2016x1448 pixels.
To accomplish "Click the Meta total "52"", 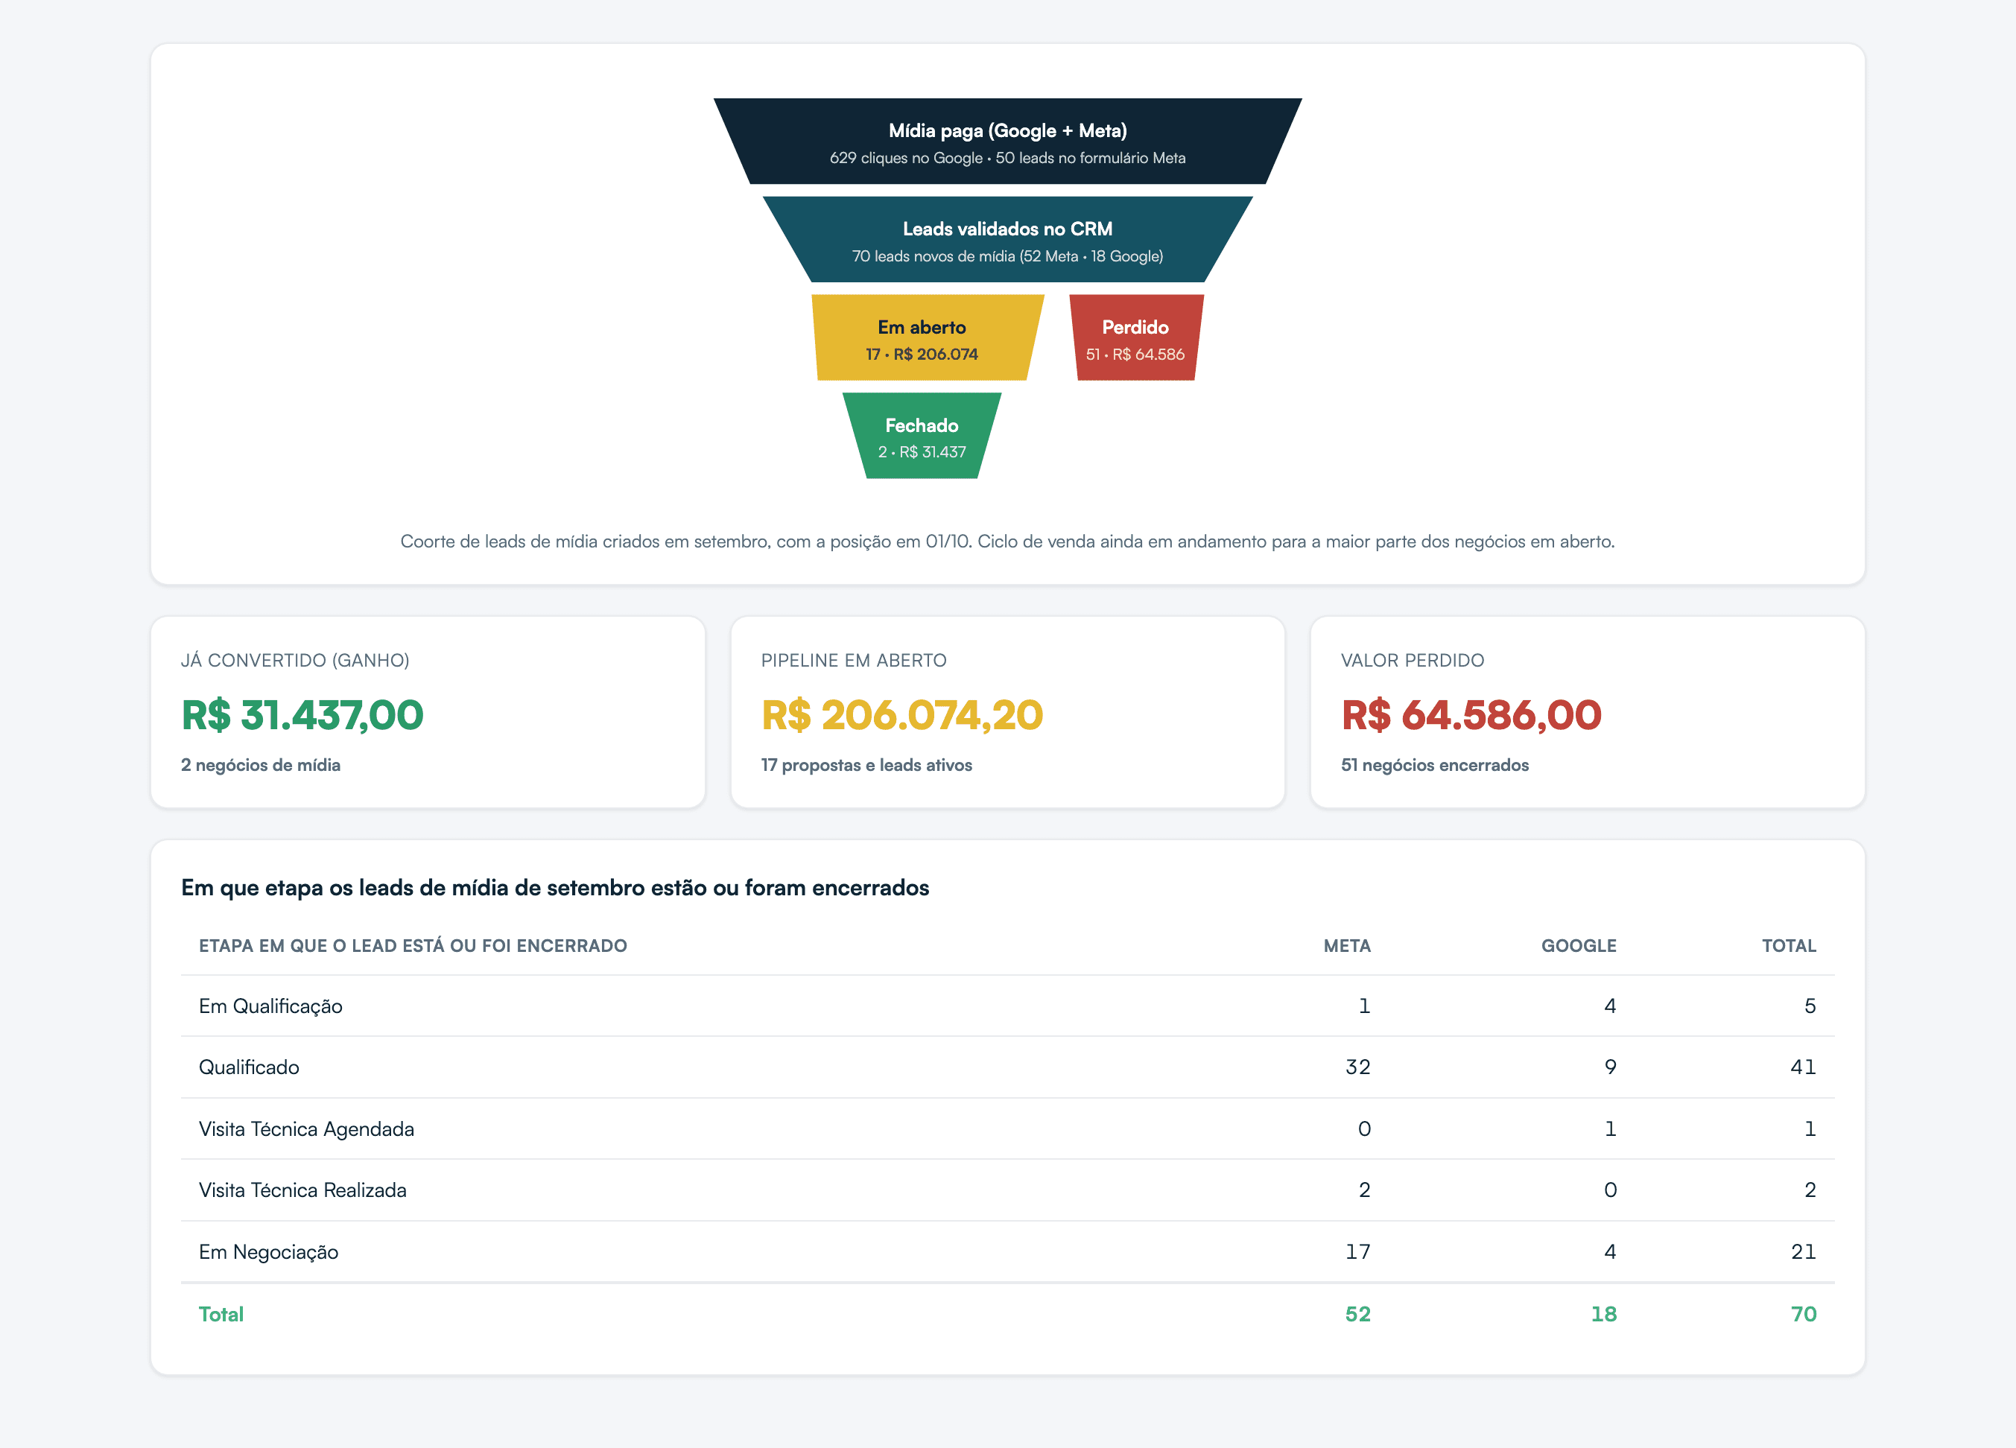I will tap(1357, 1314).
